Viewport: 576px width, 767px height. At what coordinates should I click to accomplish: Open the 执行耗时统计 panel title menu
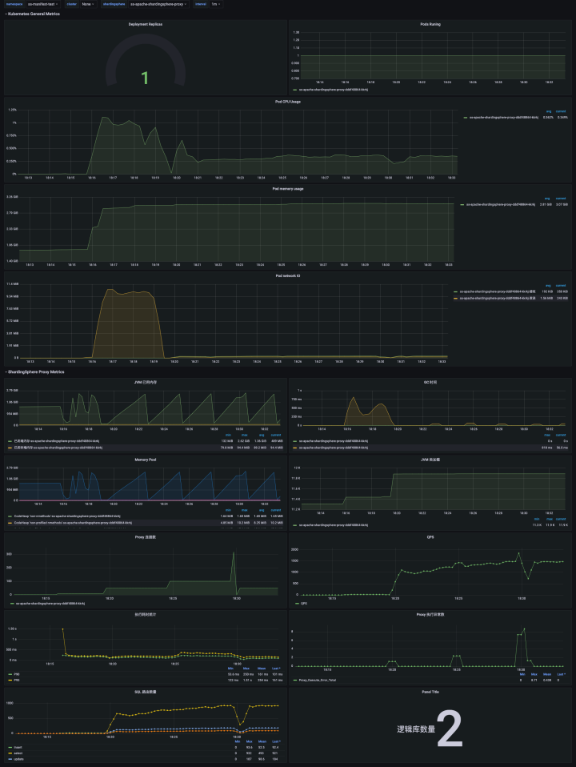tap(146, 614)
